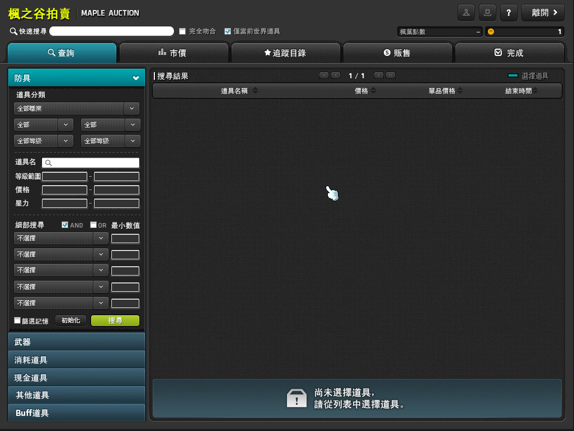Leave auction with 離開 button
The width and height of the screenshot is (574, 431).
click(x=543, y=13)
